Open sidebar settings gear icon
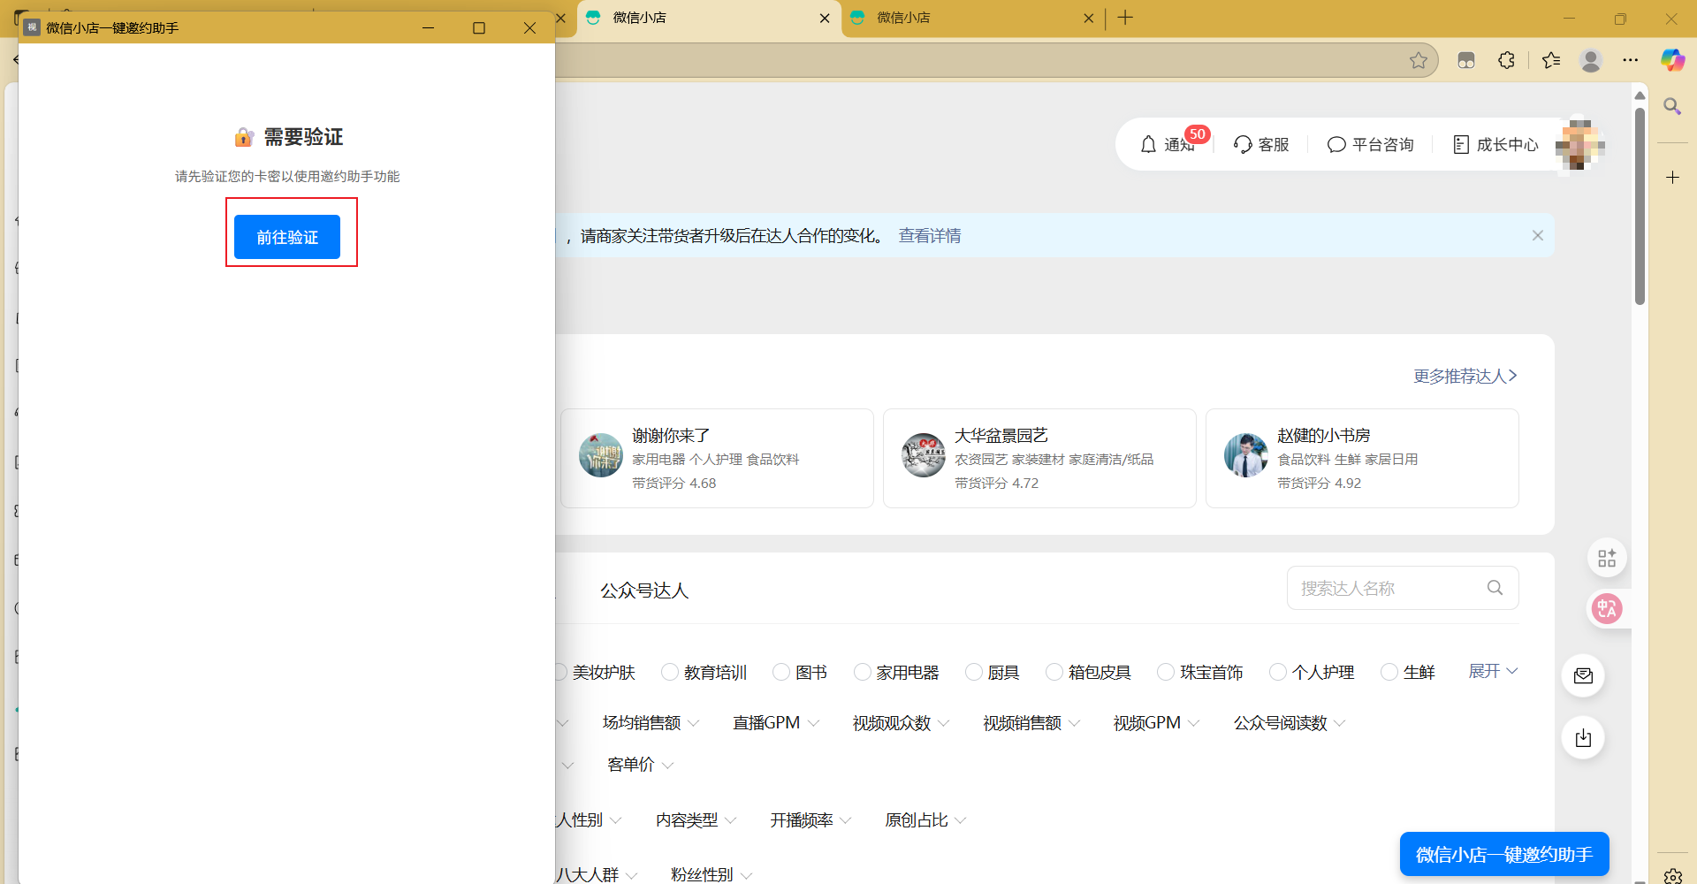 [x=1672, y=876]
